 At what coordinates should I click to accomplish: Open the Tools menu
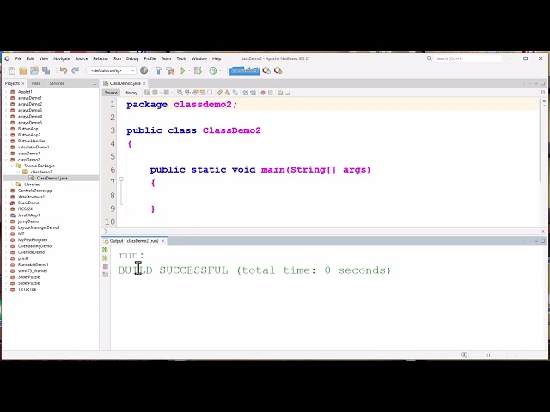[181, 58]
